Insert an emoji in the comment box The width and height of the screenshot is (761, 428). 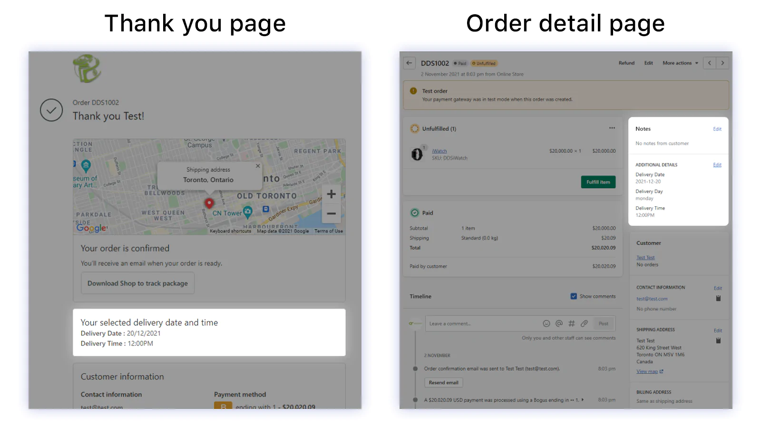pos(546,323)
